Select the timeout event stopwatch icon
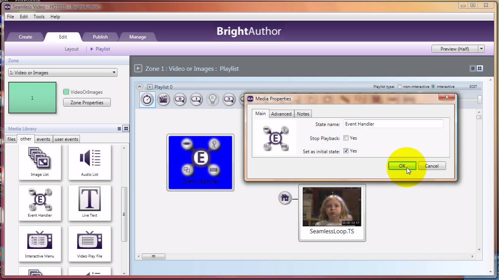This screenshot has width=499, height=280. pos(147,100)
